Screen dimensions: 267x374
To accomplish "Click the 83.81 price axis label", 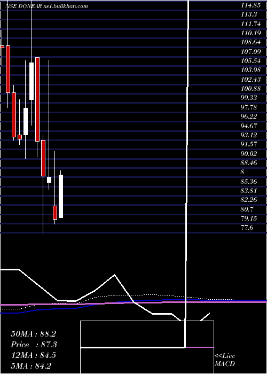I will 249,190.
